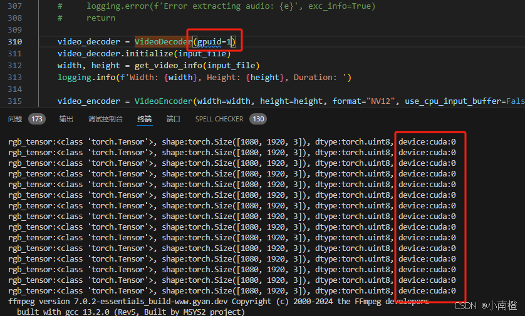This screenshot has width=525, height=316.
Task: Open the SPELL CHECKER tab
Action: (219, 119)
